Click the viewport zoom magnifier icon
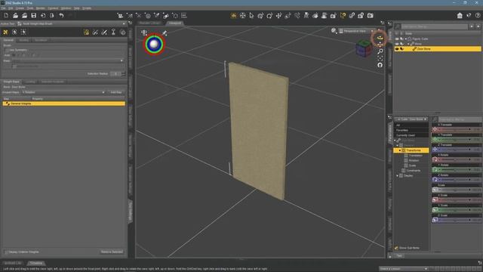Screen dimensions: 483x272 380,51
